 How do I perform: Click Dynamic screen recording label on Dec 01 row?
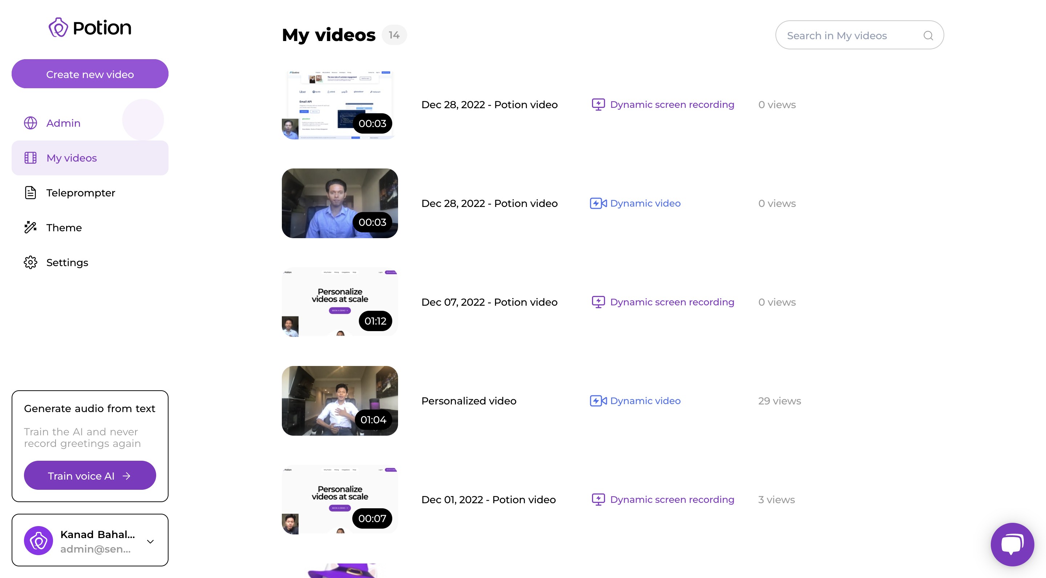[x=672, y=500]
